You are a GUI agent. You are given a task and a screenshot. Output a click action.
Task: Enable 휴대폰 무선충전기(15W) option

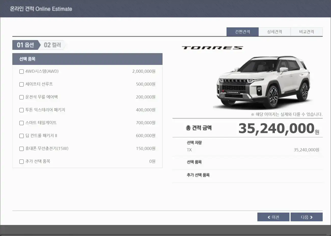[x=22, y=149]
